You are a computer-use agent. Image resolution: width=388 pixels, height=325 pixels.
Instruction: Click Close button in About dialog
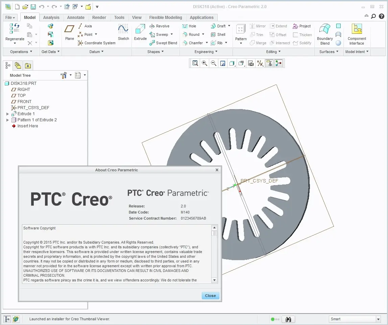pos(210,296)
